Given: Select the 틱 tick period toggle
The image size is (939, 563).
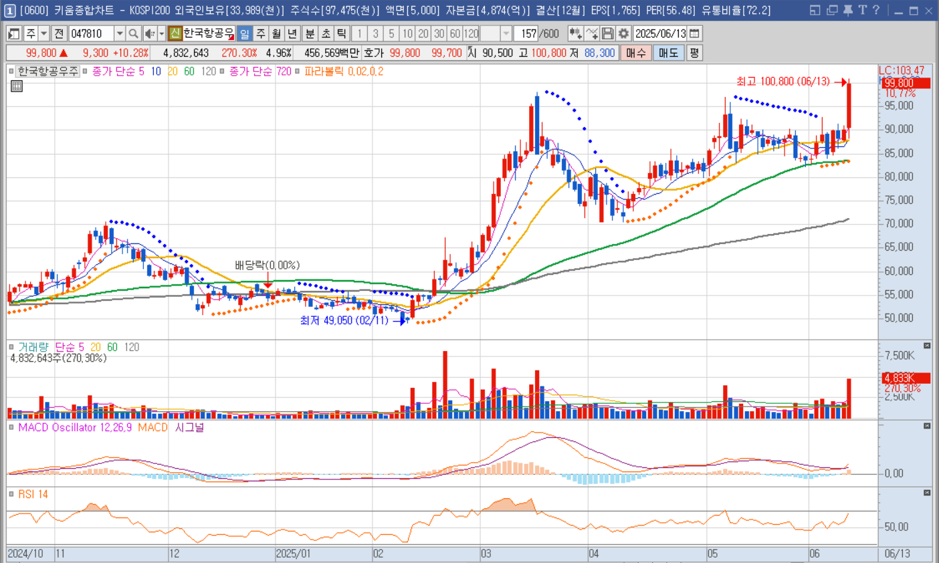Looking at the screenshot, I should 342,33.
